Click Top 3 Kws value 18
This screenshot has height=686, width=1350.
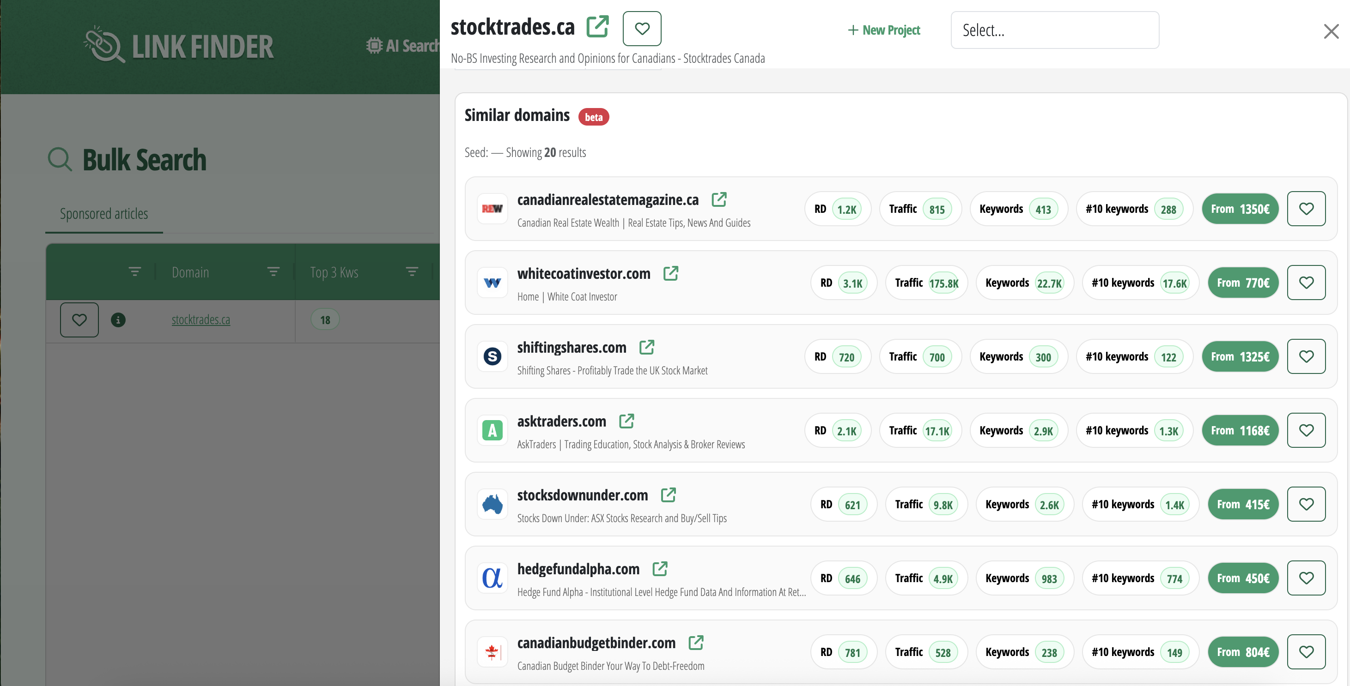point(325,320)
